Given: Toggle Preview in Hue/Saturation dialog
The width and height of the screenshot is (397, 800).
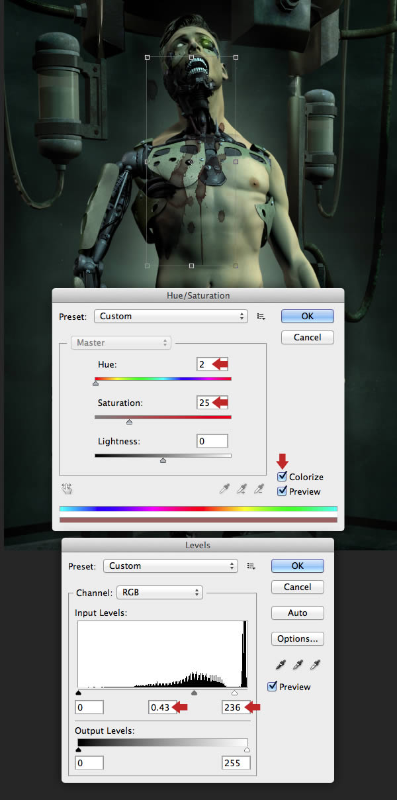Looking at the screenshot, I should pos(283,491).
